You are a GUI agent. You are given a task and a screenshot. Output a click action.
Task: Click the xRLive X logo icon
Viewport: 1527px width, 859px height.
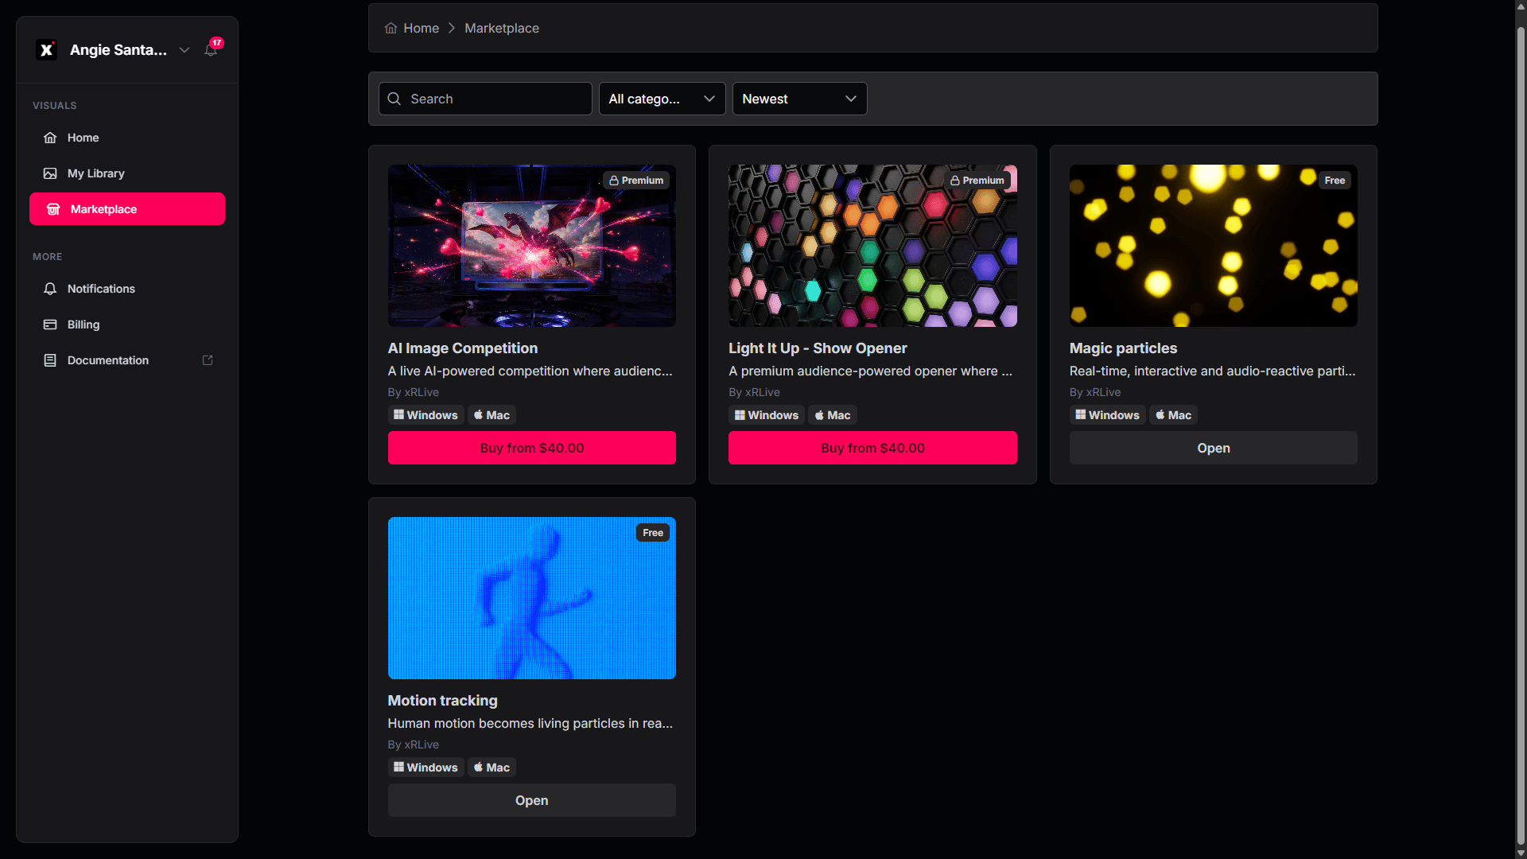(47, 50)
